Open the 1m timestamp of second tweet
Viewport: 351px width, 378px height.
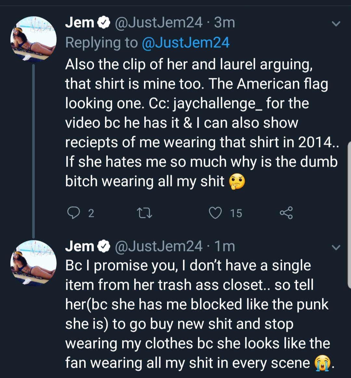point(224,246)
